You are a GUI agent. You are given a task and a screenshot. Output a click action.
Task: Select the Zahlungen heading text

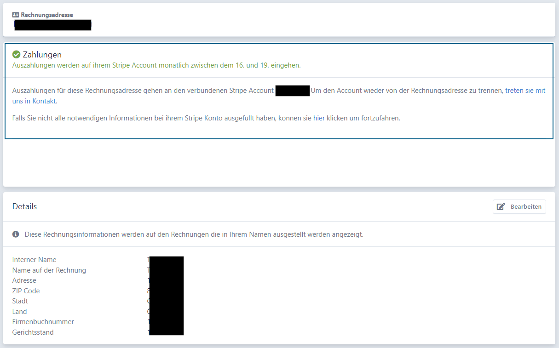[x=42, y=55]
